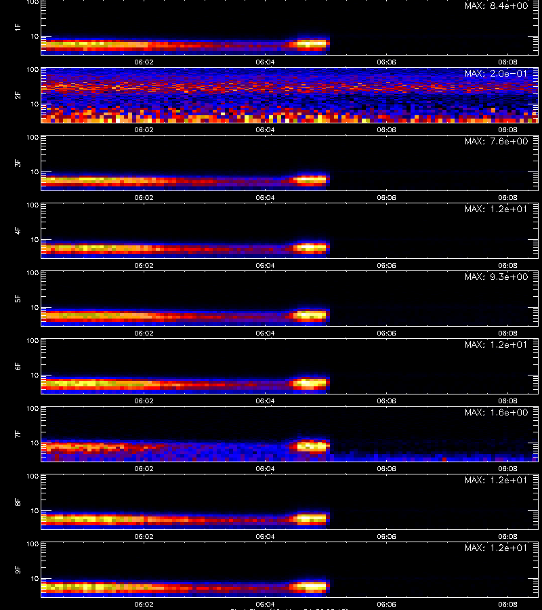Click the 06:06 time label under panel 5F

pyautogui.click(x=386, y=333)
